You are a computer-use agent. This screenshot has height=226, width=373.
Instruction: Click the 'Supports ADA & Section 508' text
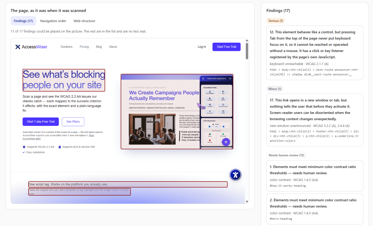(78, 147)
